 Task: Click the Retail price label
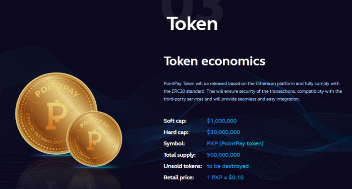tap(178, 178)
